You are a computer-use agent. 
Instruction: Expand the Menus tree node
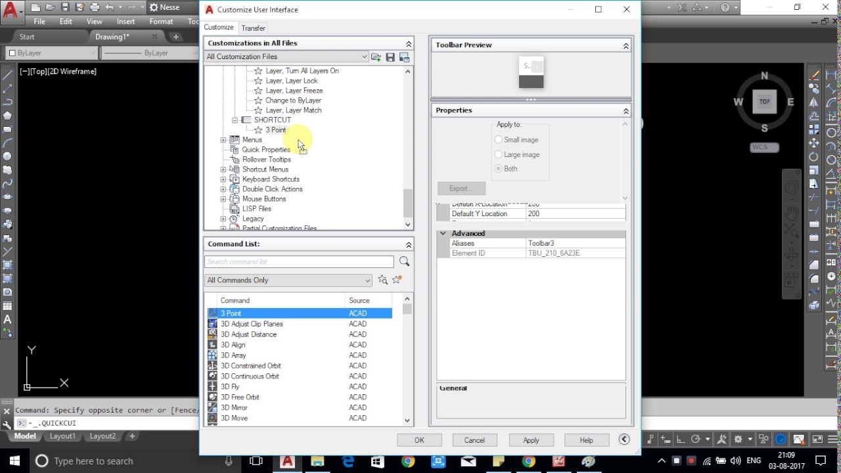pyautogui.click(x=223, y=140)
